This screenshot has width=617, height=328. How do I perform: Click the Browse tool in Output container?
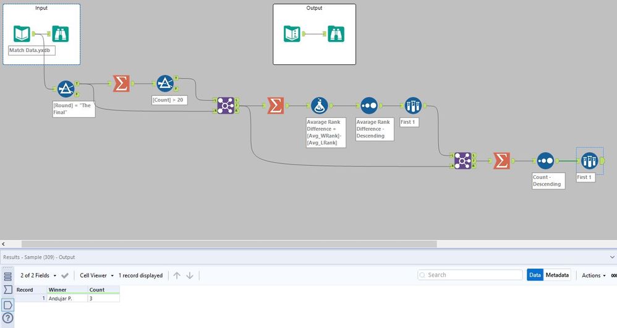(336, 34)
